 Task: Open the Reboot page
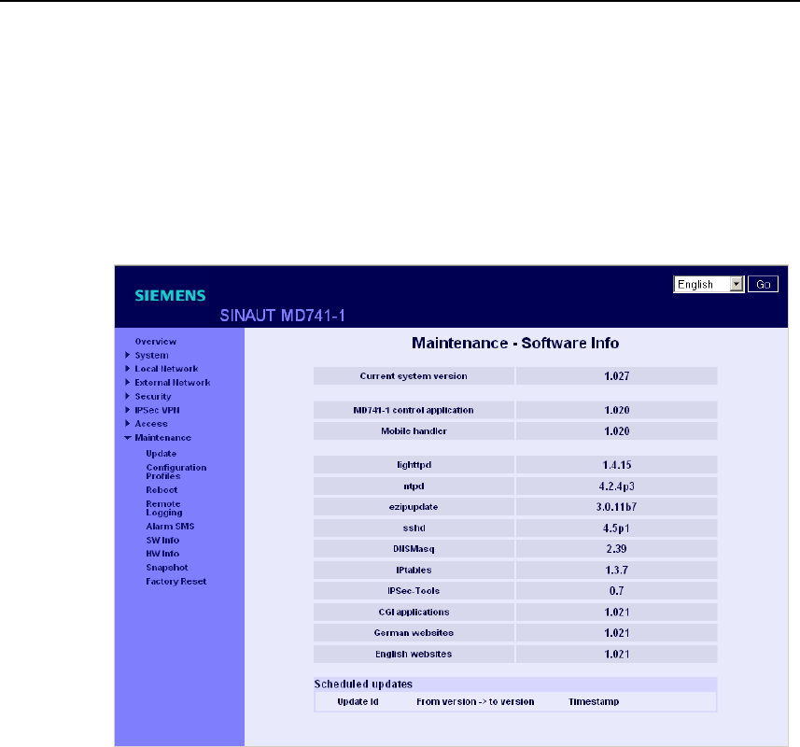(161, 490)
